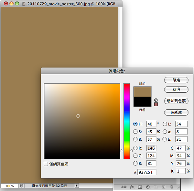Select the HSB brightness B radio button
Image resolution: width=194 pixels, height=191 pixels.
135,139
